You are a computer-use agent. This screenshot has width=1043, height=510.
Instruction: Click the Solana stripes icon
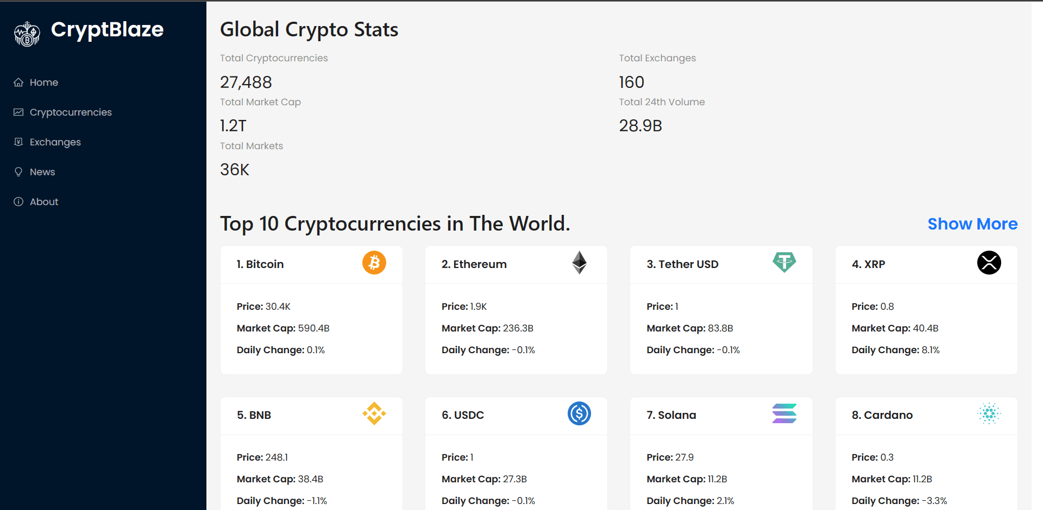784,413
